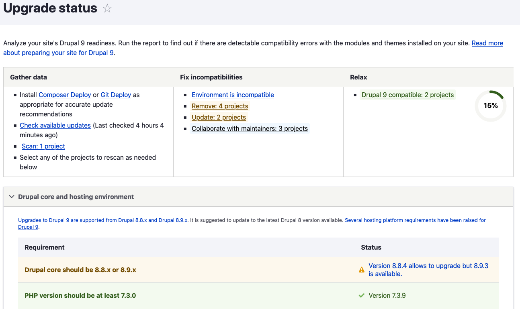The height and width of the screenshot is (309, 520).
Task: Click Check available updates link
Action: pos(55,126)
